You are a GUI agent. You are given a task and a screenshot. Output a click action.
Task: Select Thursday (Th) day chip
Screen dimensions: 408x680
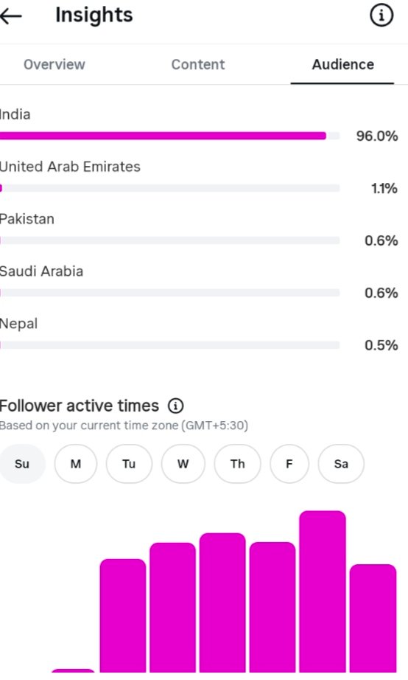point(237,464)
